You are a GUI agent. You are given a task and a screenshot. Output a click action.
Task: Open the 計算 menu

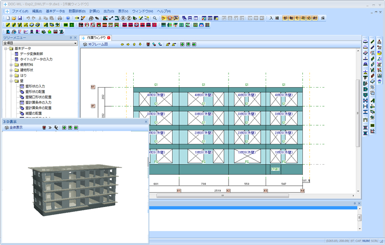coord(94,11)
